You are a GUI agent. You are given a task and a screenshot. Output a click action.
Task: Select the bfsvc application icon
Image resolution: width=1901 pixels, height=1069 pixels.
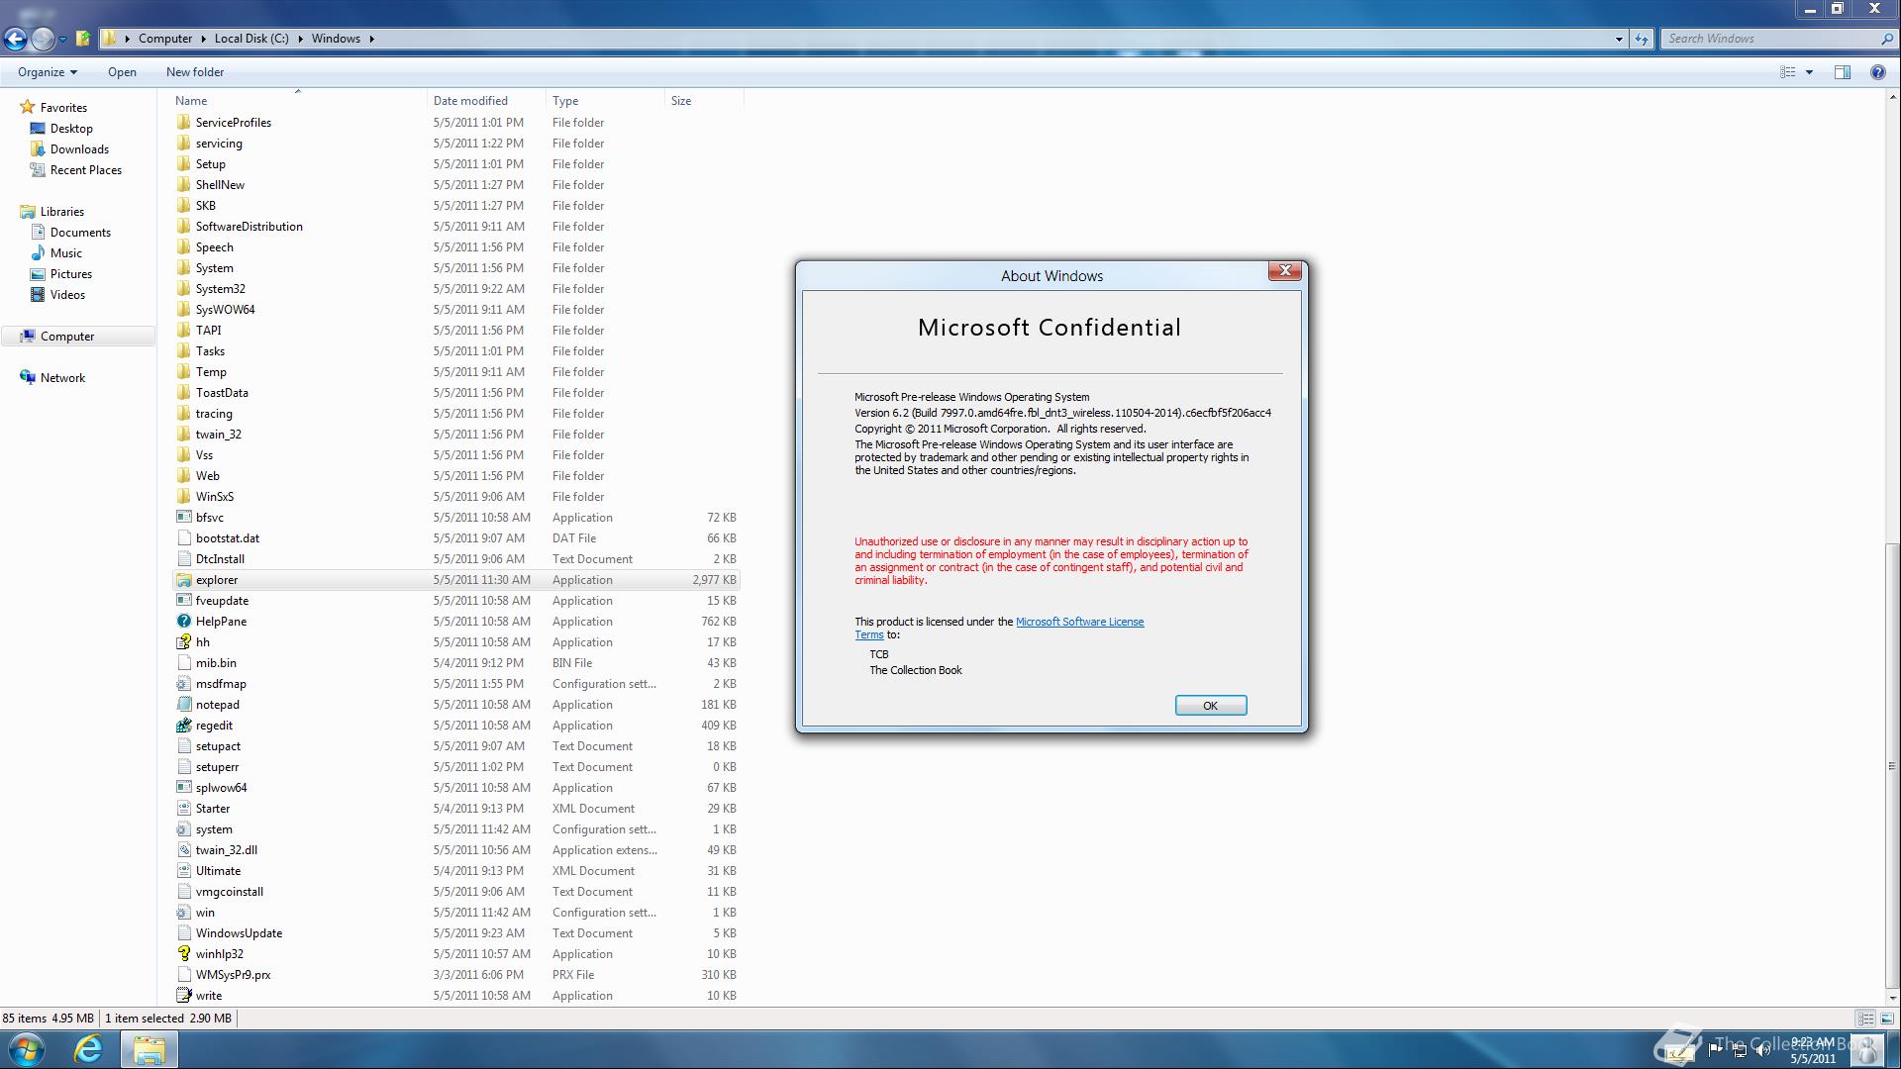tap(183, 518)
